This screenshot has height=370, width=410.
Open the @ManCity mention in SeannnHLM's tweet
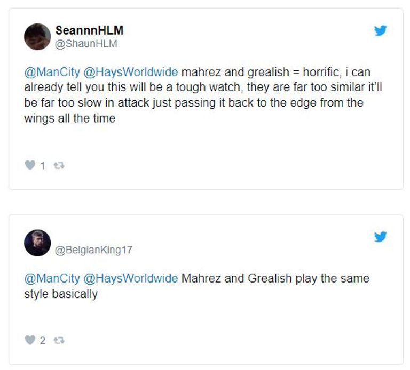tap(52, 73)
